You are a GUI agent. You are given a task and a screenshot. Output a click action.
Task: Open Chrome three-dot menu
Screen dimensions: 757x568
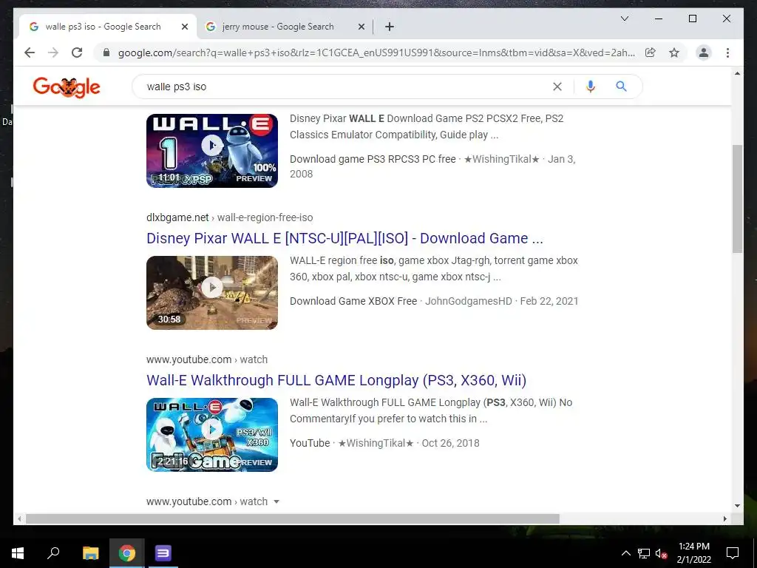pos(727,53)
